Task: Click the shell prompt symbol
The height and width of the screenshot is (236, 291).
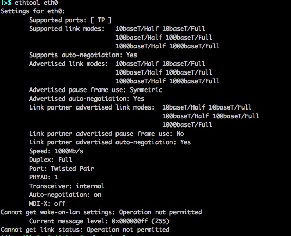Action: (6, 3)
